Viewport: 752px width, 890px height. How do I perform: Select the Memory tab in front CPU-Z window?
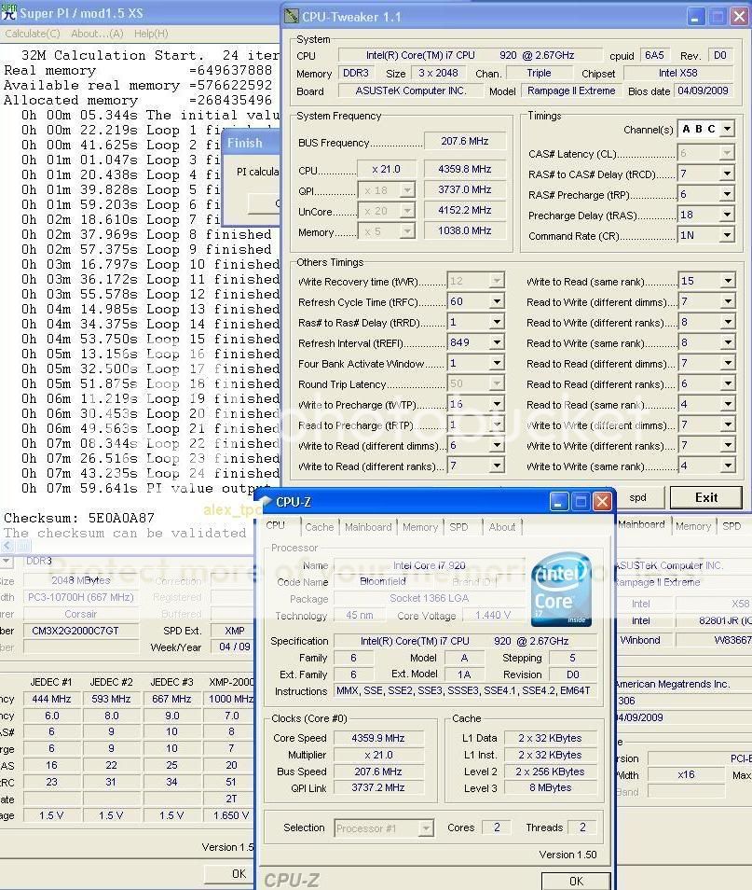pos(420,527)
